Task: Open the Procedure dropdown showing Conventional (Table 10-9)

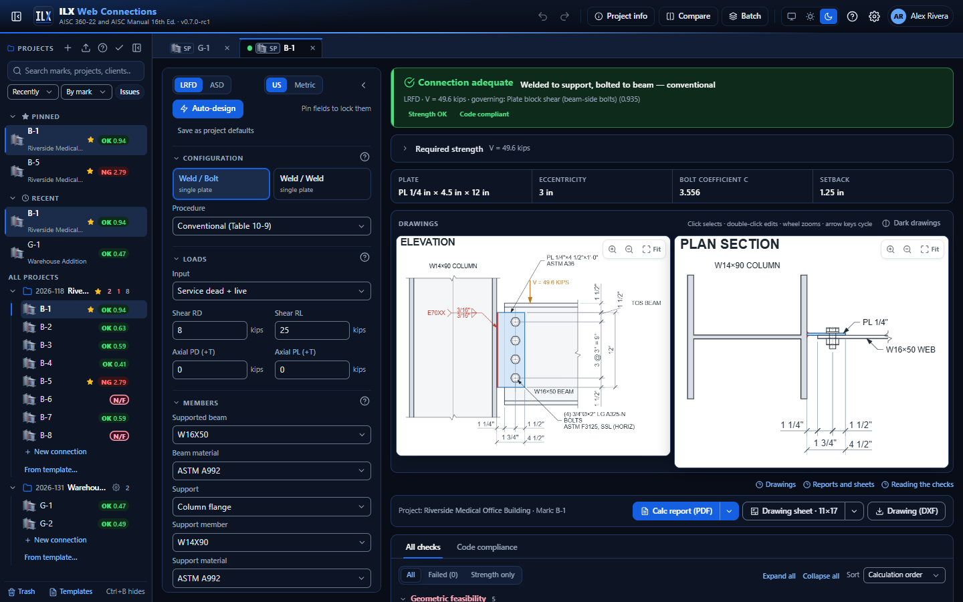Action: pos(272,226)
